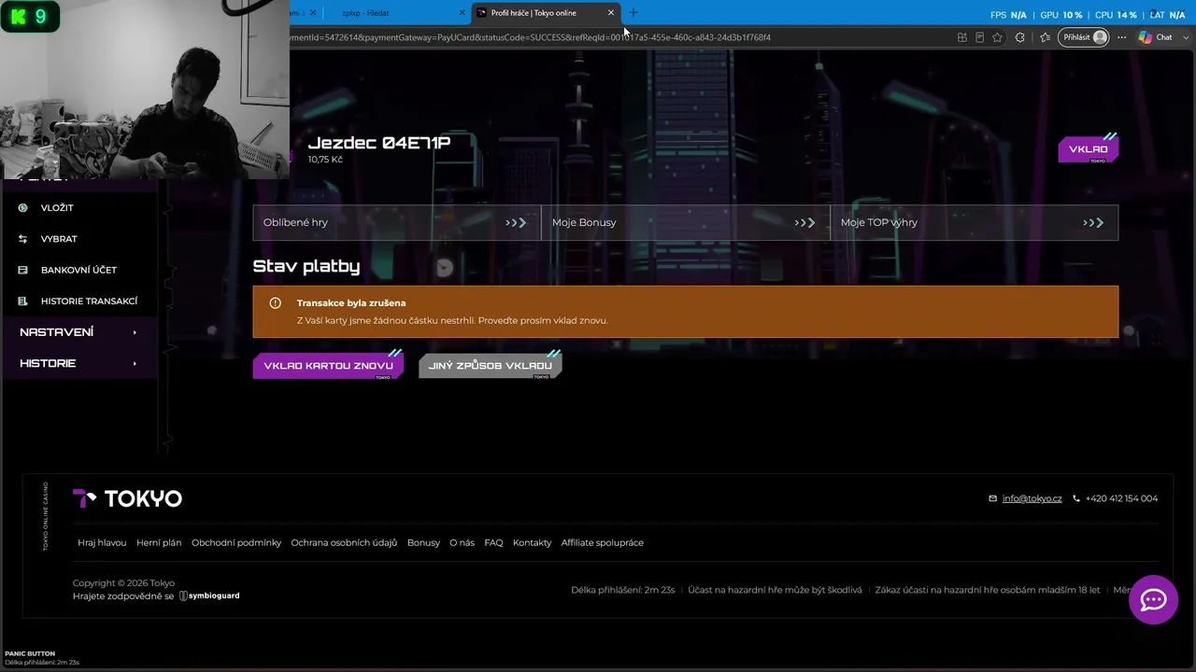Click the Tokyo logo in the footer
1196x672 pixels.
click(x=127, y=498)
